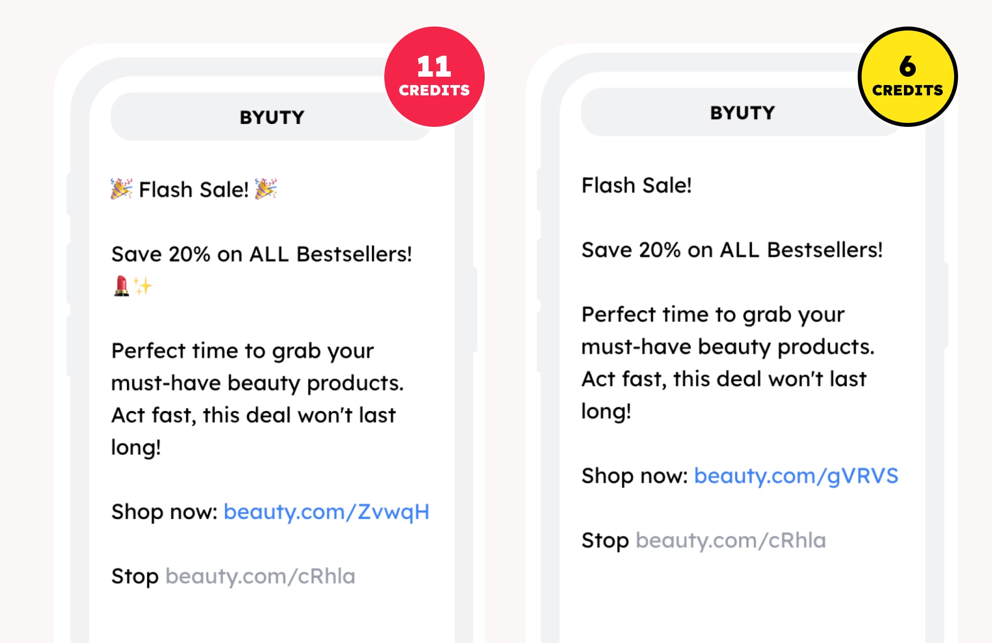This screenshot has width=992, height=643.
Task: Click the sparkles emoji
Action: tap(143, 286)
